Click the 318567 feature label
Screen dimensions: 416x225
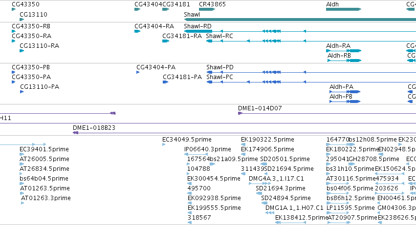(x=199, y=218)
